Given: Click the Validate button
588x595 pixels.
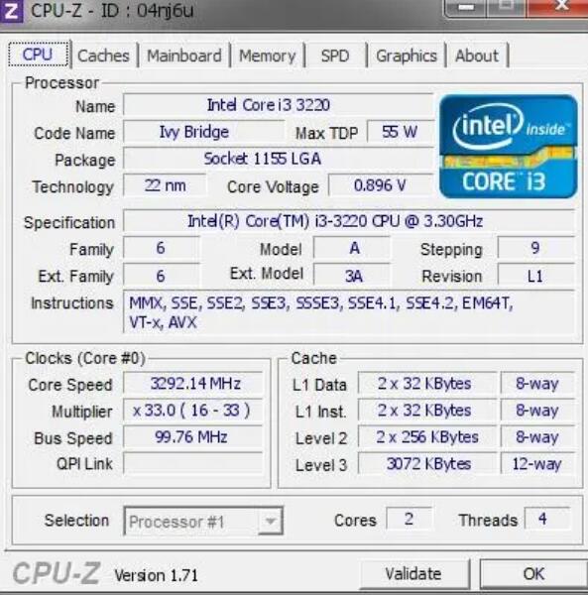Looking at the screenshot, I should tap(413, 574).
